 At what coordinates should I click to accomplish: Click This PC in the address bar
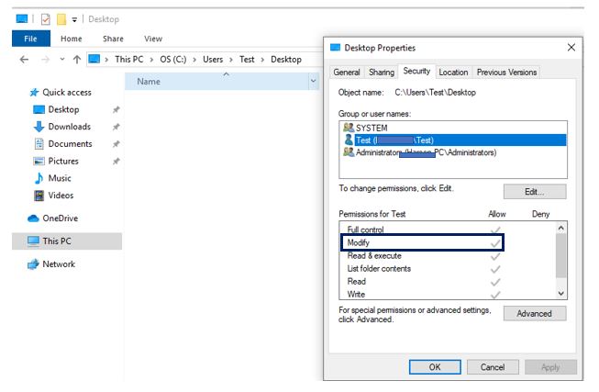pos(129,60)
